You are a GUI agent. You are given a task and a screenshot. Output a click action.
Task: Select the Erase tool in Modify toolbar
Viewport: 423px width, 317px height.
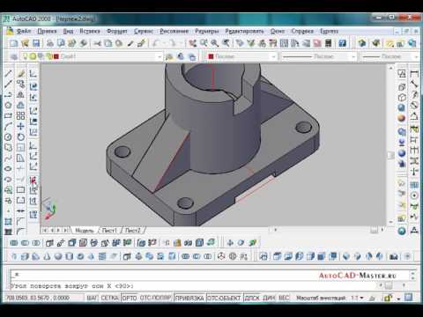point(20,73)
